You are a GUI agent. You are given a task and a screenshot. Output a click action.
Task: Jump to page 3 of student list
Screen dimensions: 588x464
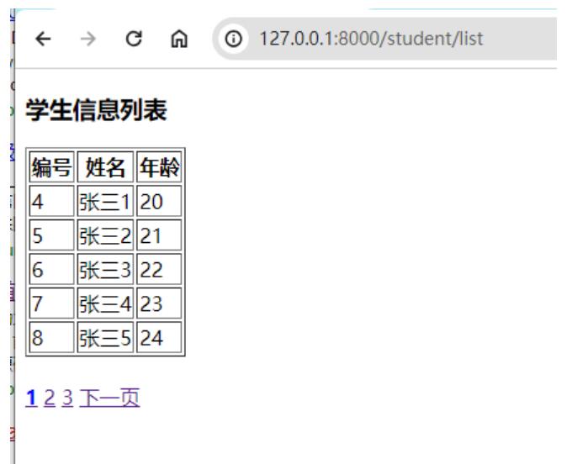pos(66,398)
